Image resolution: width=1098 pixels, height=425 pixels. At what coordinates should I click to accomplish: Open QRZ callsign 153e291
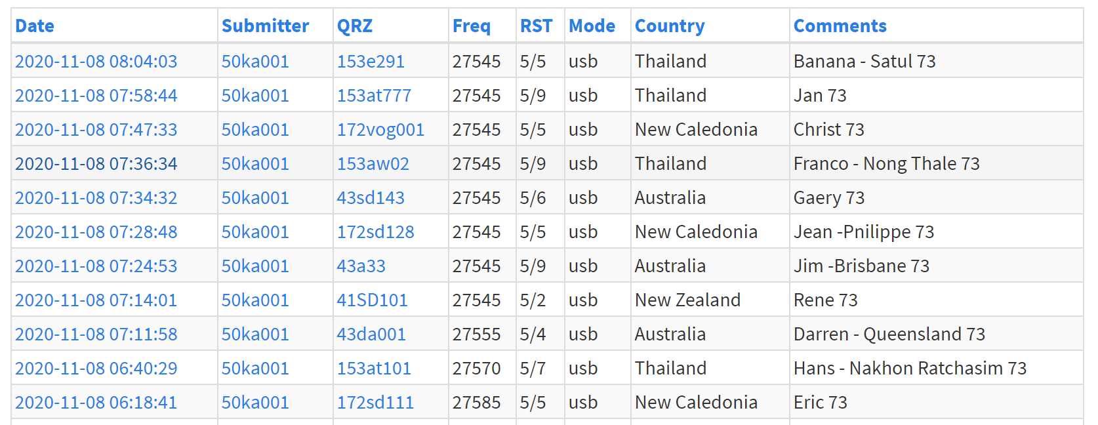tap(371, 62)
